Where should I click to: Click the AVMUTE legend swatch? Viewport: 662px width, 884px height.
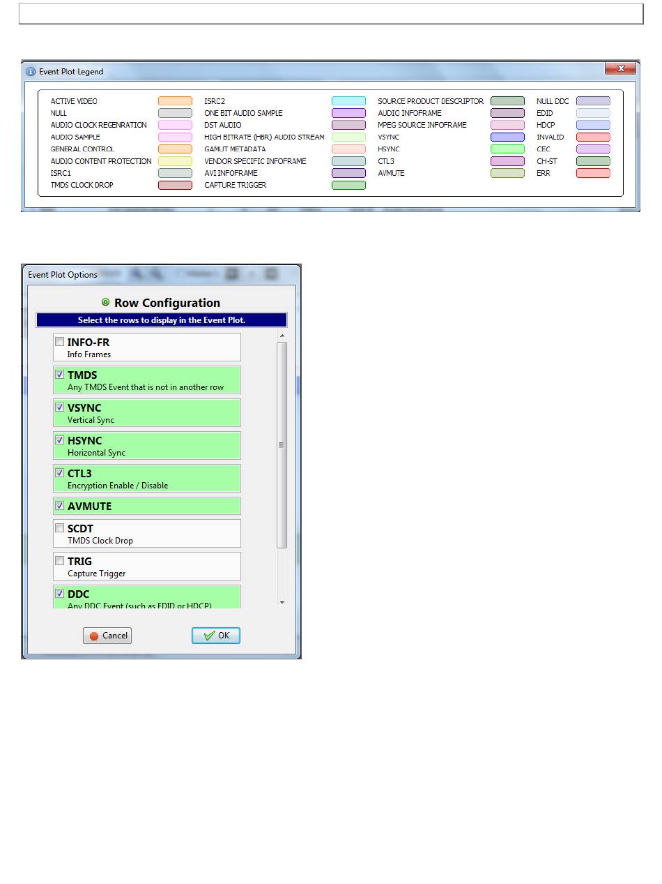[507, 173]
